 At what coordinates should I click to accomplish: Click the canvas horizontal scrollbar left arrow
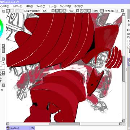coord(8,124)
